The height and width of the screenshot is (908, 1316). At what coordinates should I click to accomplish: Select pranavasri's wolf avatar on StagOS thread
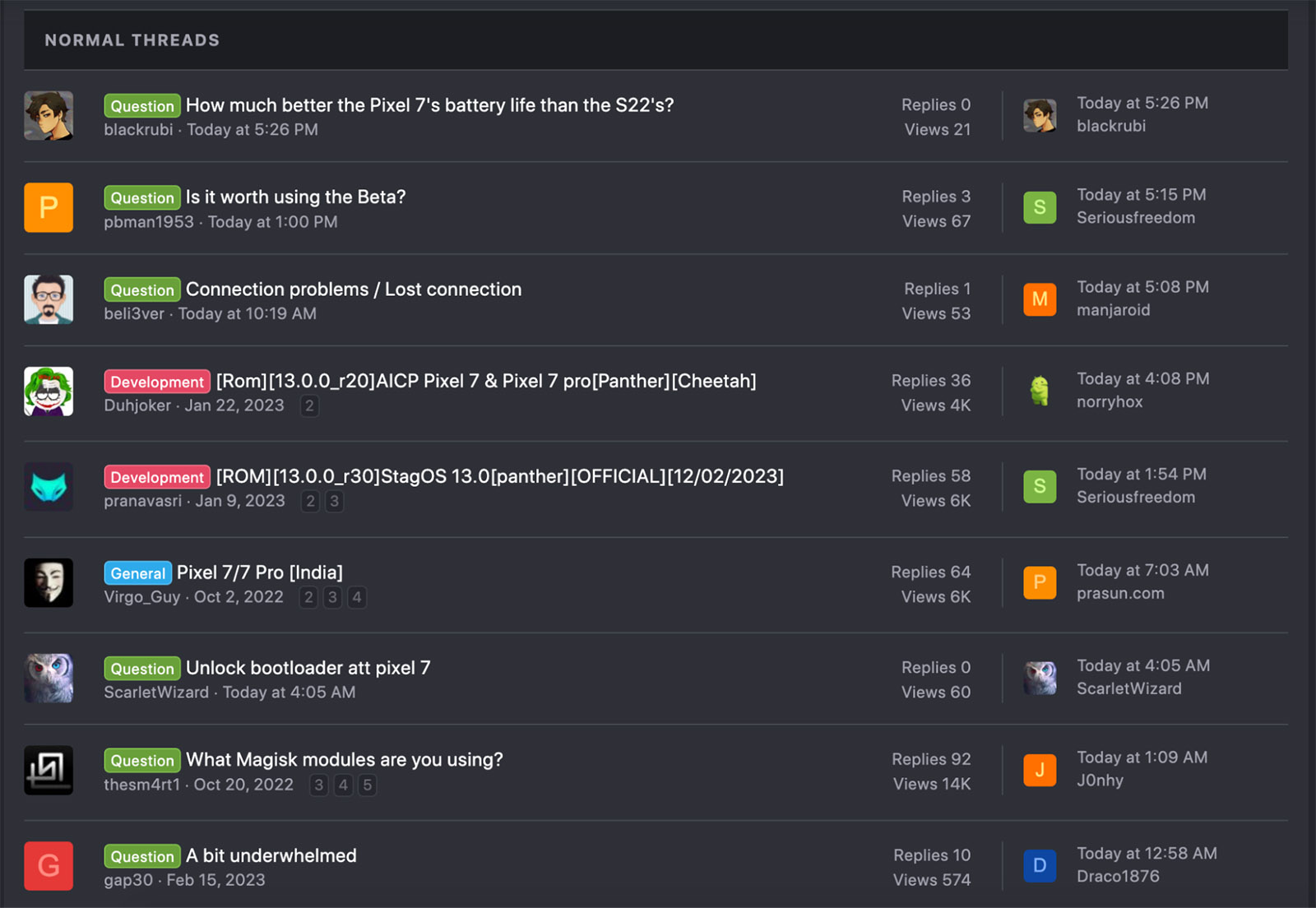(49, 487)
